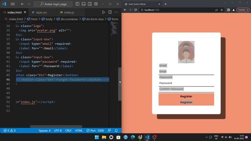This screenshot has height=141, width=251.
Task: Run the file with the play icon
Action: (104, 12)
